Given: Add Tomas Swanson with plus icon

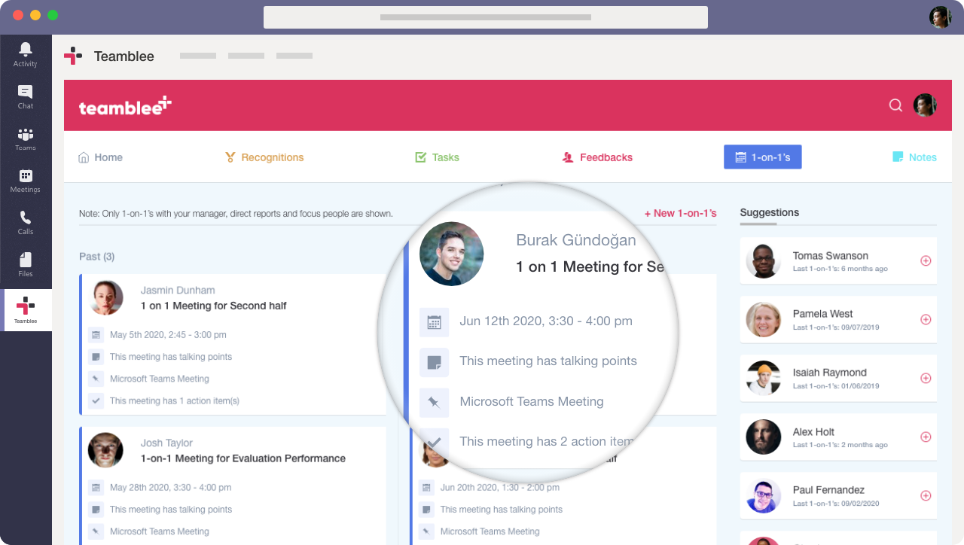Looking at the screenshot, I should pyautogui.click(x=926, y=260).
